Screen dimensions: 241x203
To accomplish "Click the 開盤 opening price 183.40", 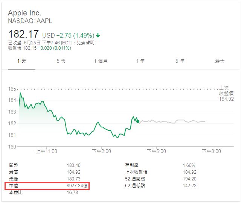I will (73, 165).
